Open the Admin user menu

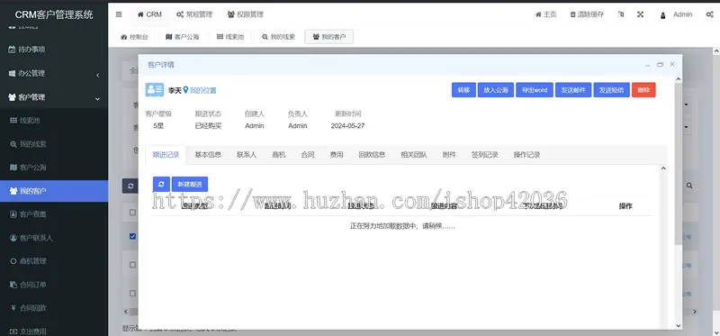coord(677,14)
